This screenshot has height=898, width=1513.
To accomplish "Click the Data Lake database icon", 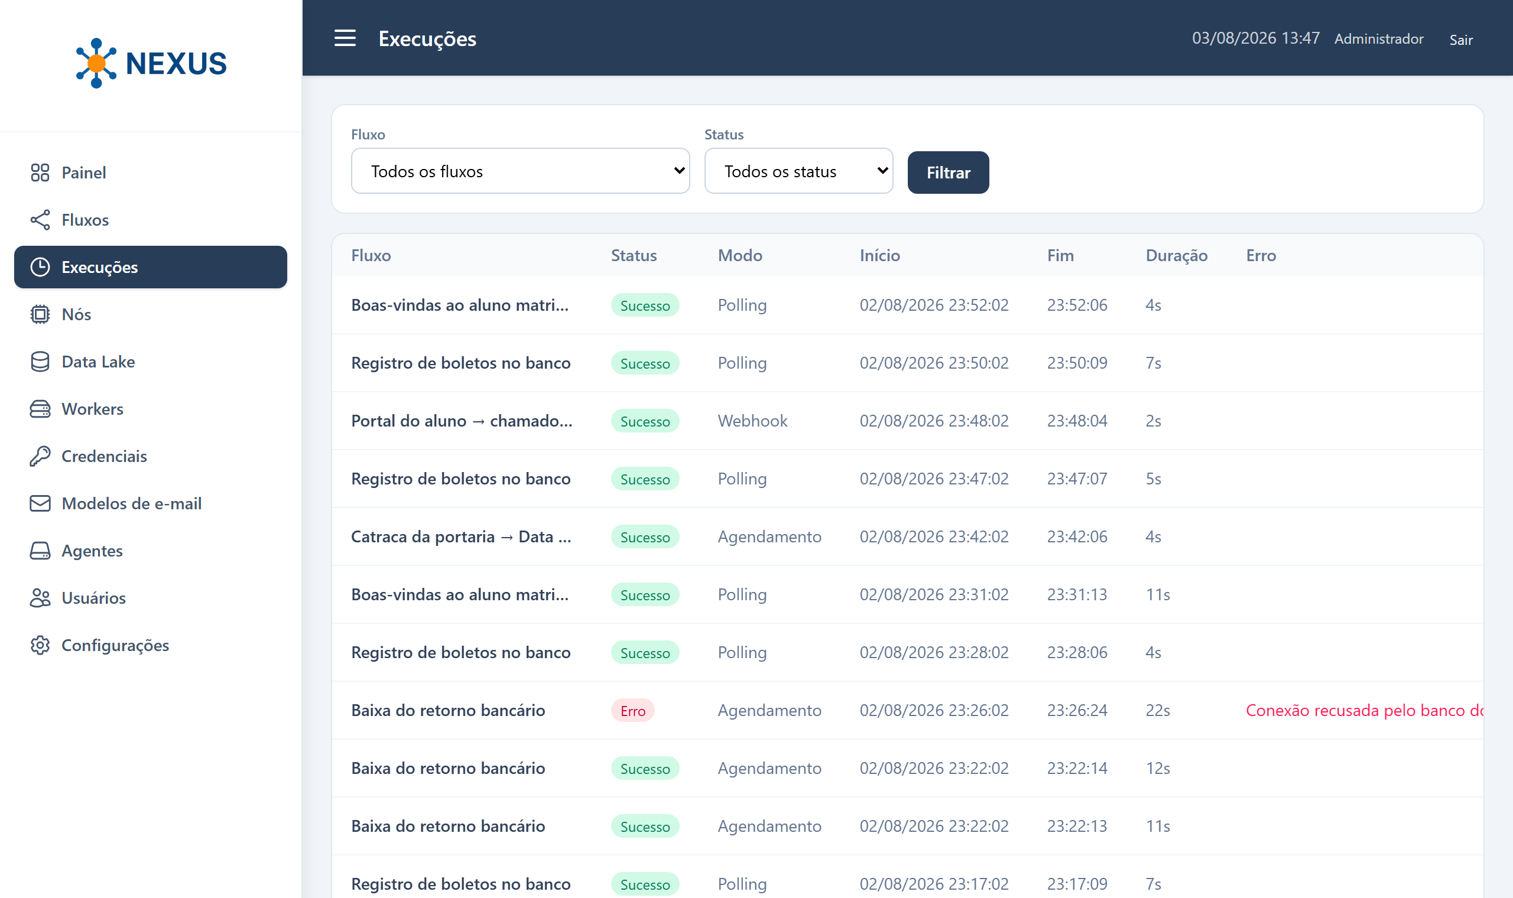I will pos(40,361).
